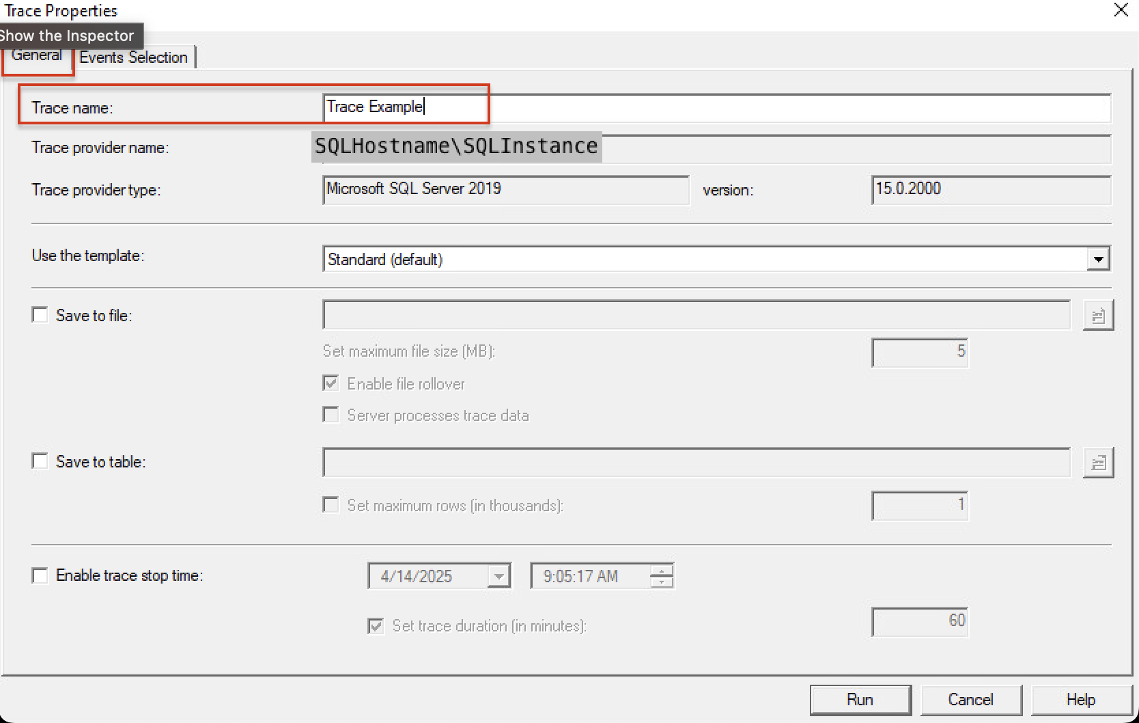
Task: Click the decrement arrow on the stop time spinner
Action: coord(660,581)
